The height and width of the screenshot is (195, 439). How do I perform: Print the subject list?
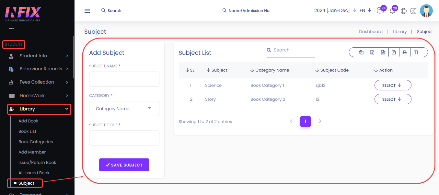click(x=405, y=52)
